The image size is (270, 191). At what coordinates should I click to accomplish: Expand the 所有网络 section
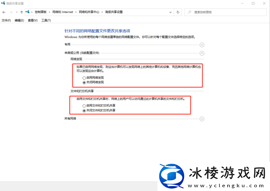pos(202,119)
